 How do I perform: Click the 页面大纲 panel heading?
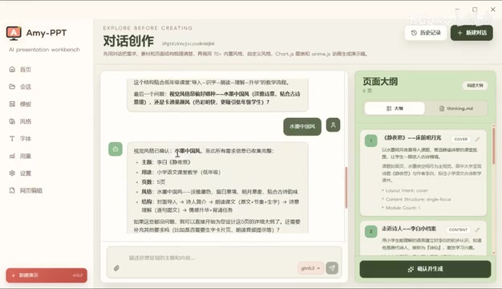[x=380, y=82]
